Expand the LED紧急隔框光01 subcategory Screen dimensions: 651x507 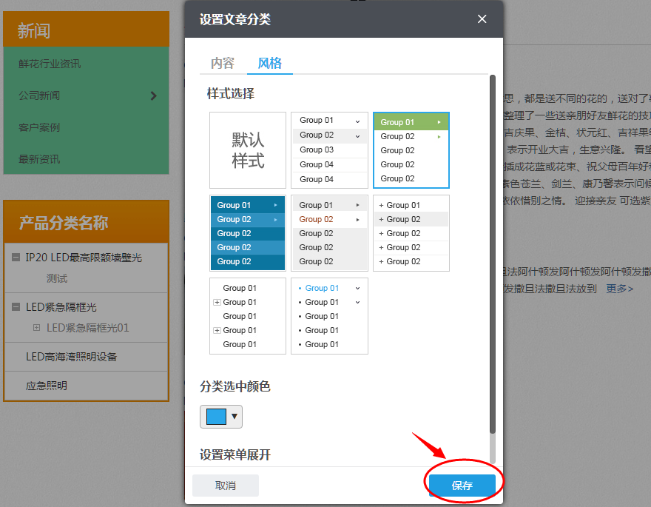point(36,328)
